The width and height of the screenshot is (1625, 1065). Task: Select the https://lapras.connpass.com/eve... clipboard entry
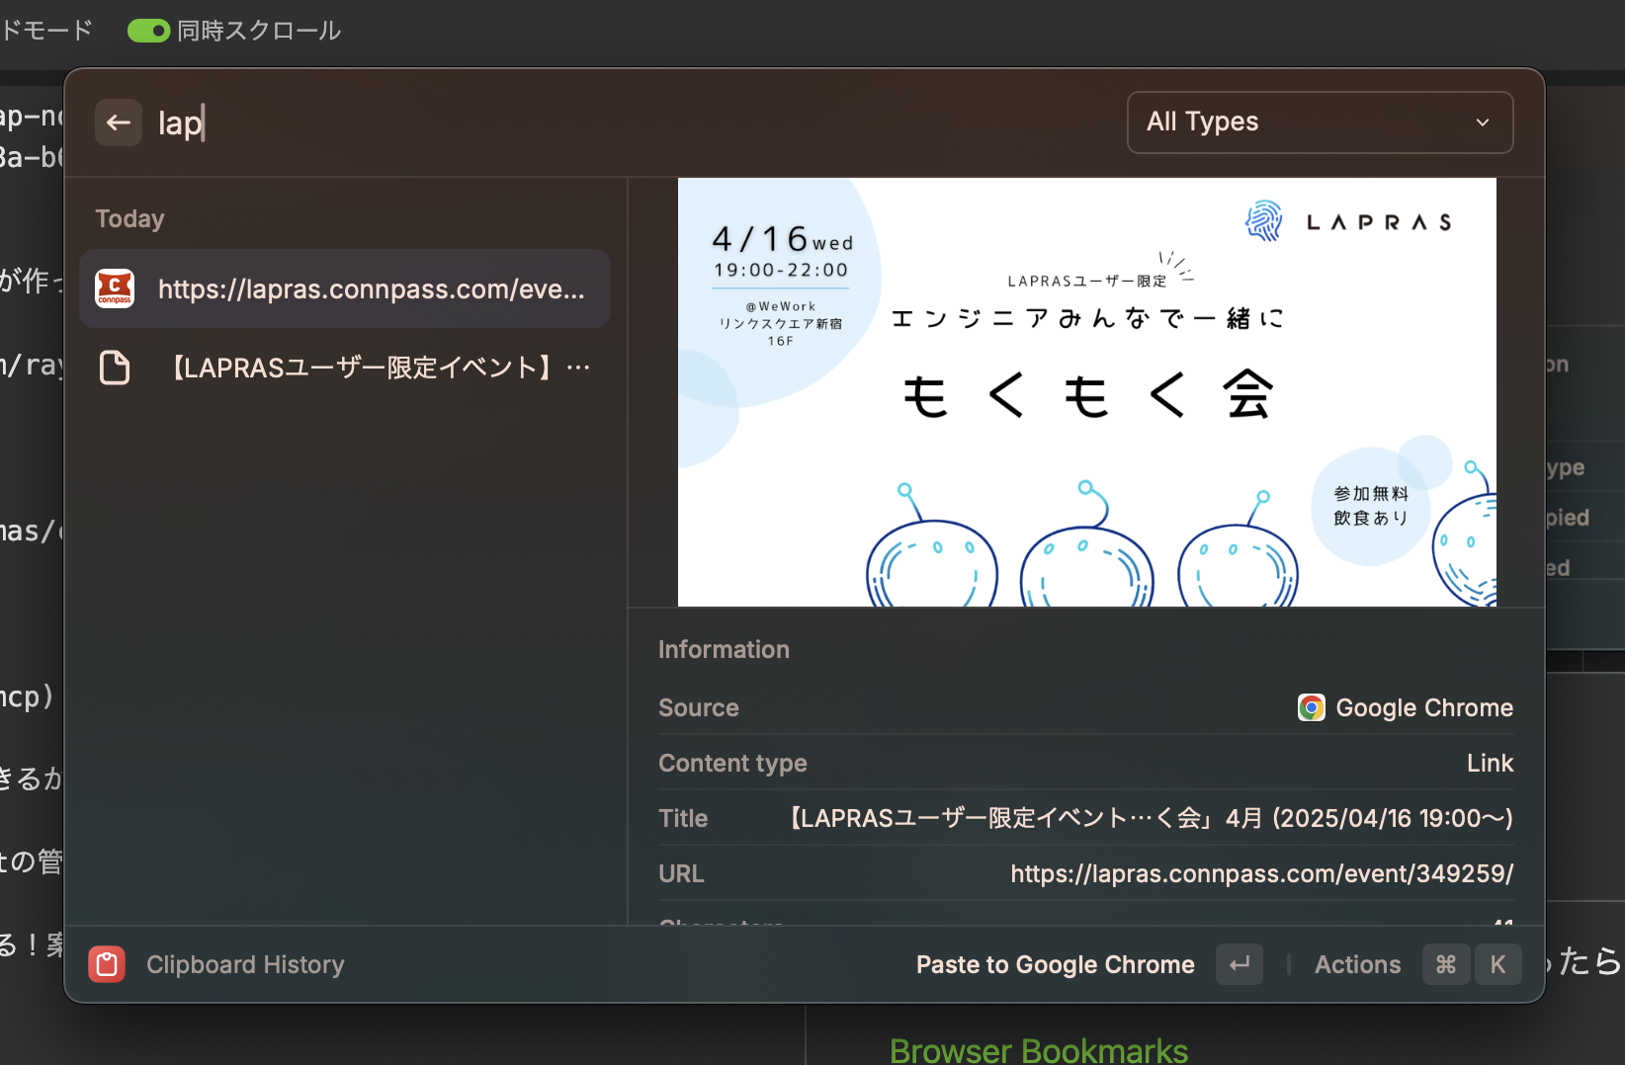345,288
